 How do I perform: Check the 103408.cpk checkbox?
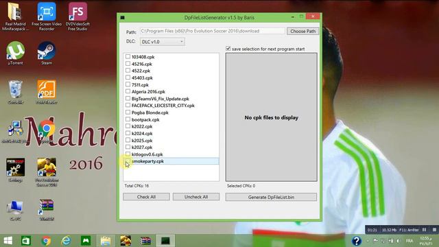tap(128, 56)
